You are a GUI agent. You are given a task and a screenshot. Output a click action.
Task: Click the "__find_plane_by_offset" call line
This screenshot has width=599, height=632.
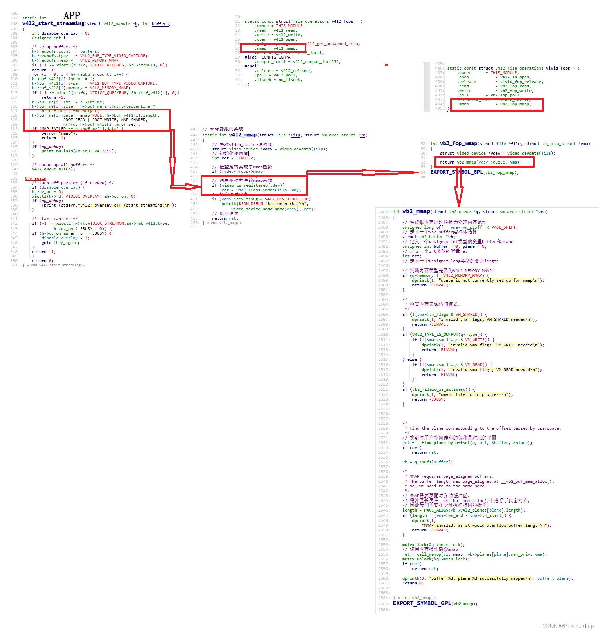[467, 443]
